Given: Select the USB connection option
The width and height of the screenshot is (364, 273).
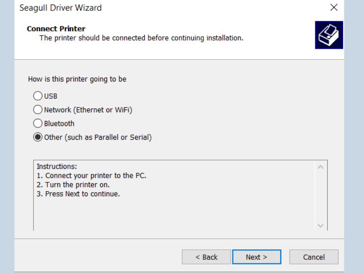Looking at the screenshot, I should pyautogui.click(x=37, y=96).
